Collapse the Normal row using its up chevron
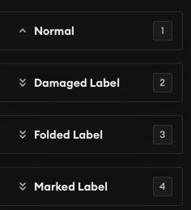This screenshot has height=210, width=191. pyautogui.click(x=23, y=31)
